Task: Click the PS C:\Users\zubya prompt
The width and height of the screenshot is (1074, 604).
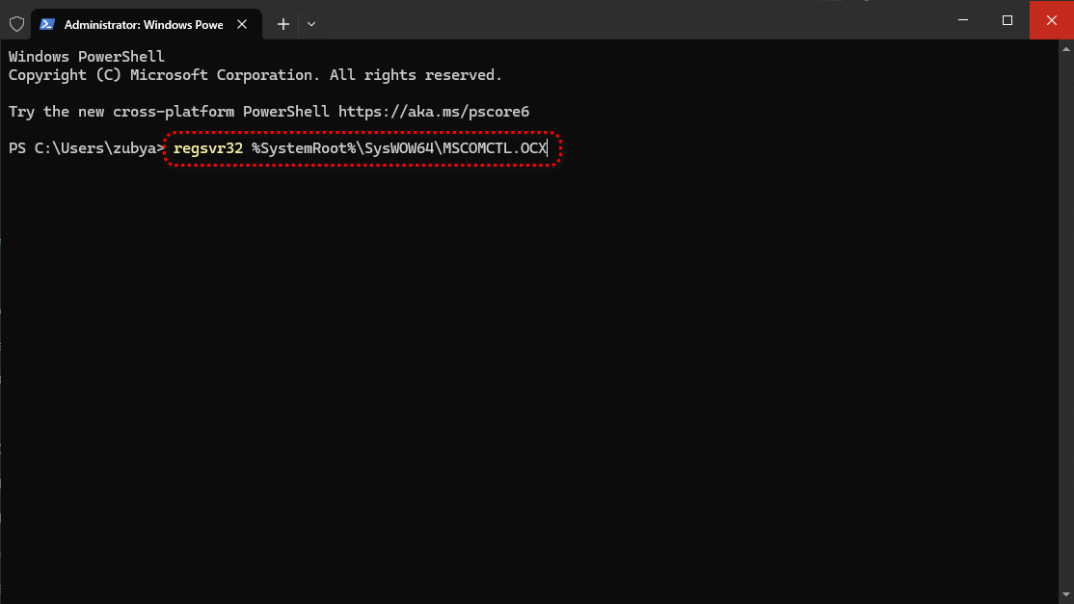Action: (x=87, y=149)
